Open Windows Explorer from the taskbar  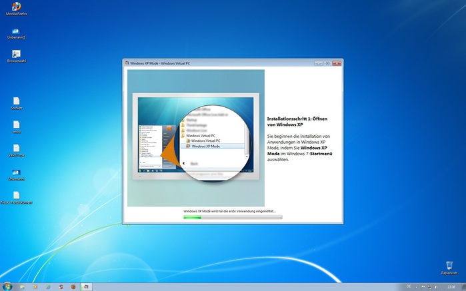click(x=22, y=287)
